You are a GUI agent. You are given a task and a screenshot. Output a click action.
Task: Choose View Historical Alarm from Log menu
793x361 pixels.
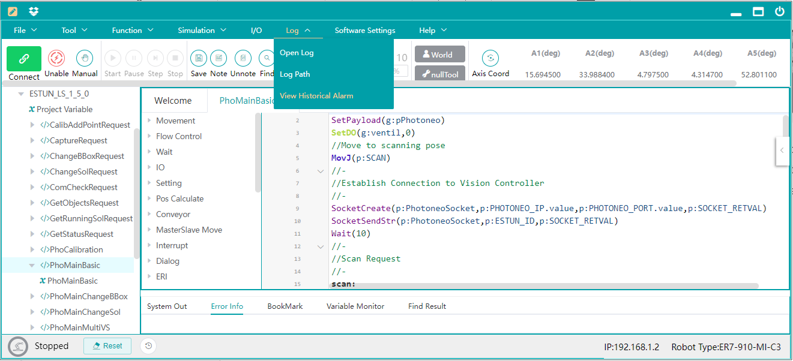tap(316, 95)
